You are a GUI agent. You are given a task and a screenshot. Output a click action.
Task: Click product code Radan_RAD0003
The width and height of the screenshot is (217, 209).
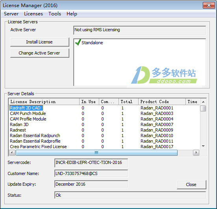tap(157, 113)
